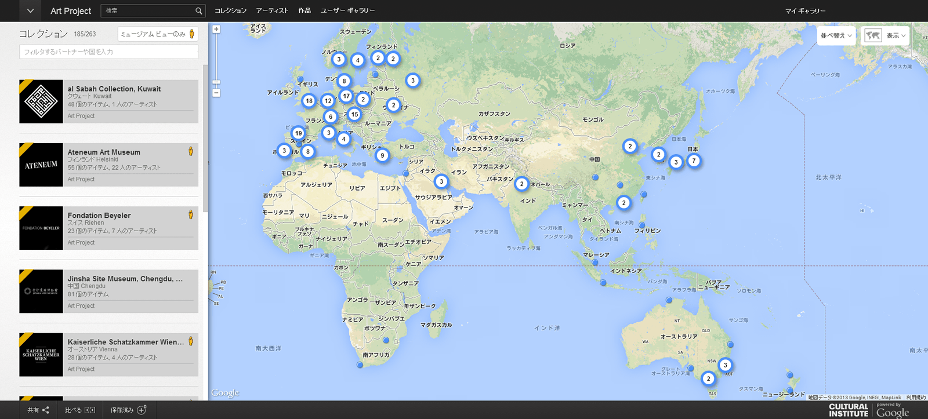The height and width of the screenshot is (419, 928).
Task: Open the Fondation Beyeler logo thumbnail
Action: click(x=41, y=228)
